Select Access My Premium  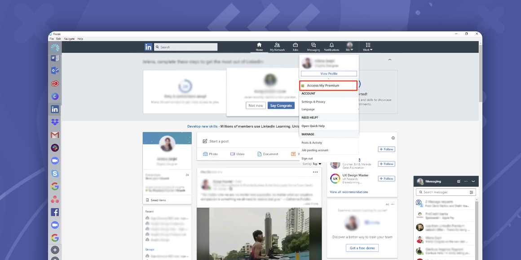(x=328, y=86)
